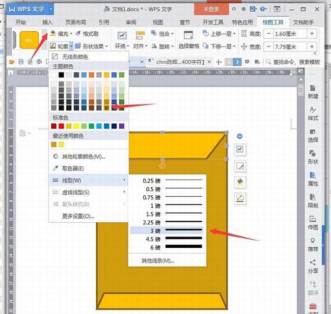This screenshot has height=314, width=331.
Task: Click the 轮廓 outline pen icon
Action: click(53, 46)
